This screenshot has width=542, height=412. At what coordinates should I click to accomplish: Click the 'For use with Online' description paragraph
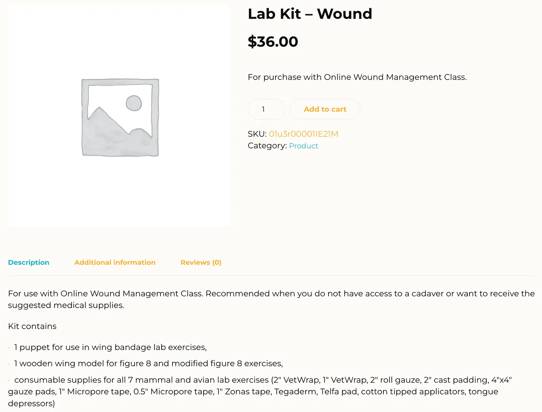click(271, 299)
